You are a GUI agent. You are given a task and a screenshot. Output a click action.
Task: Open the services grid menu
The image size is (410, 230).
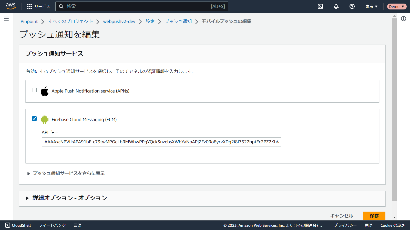click(x=29, y=6)
